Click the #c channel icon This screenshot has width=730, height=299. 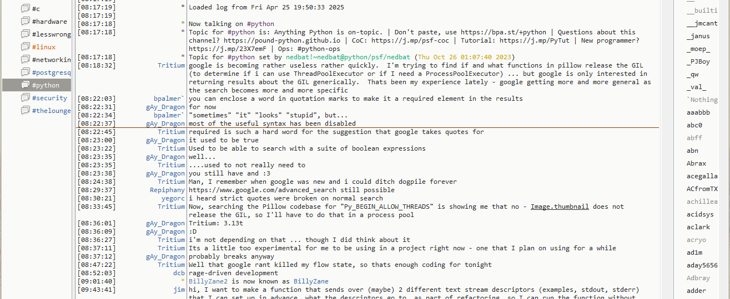tap(25, 9)
